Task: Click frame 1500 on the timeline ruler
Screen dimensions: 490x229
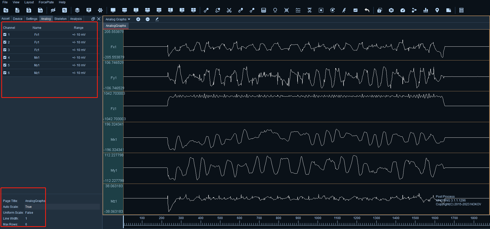Action: click(x=415, y=218)
